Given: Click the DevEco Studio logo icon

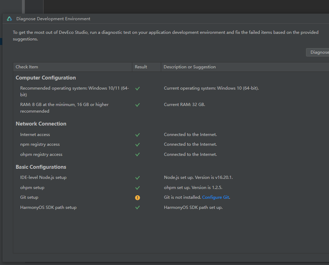Looking at the screenshot, I should [9, 19].
